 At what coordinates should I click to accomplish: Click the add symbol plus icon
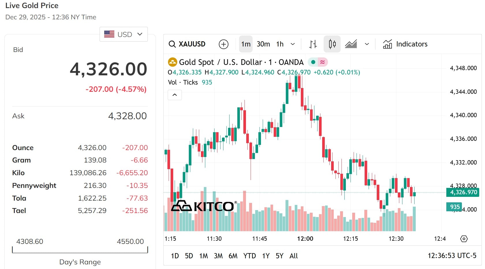pyautogui.click(x=223, y=44)
